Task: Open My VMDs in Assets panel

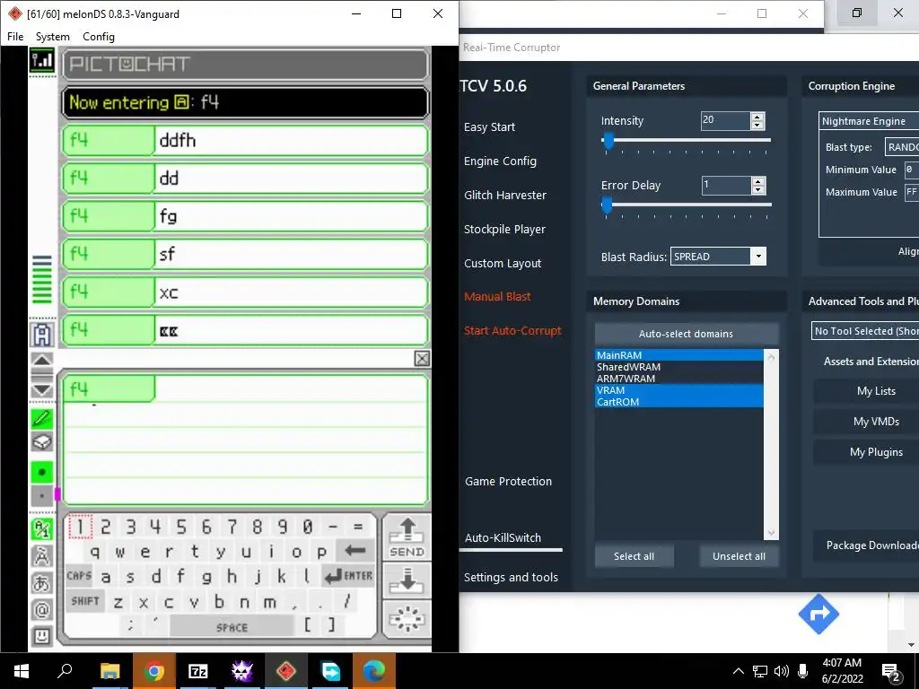Action: [x=867, y=422]
